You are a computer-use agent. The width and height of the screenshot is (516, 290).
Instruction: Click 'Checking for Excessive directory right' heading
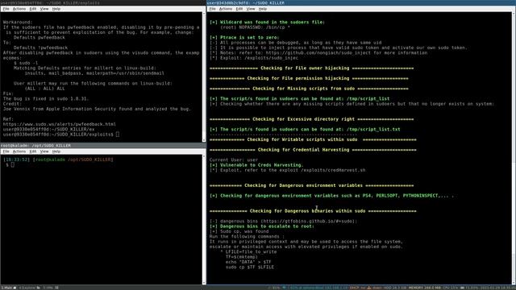tap(303, 119)
